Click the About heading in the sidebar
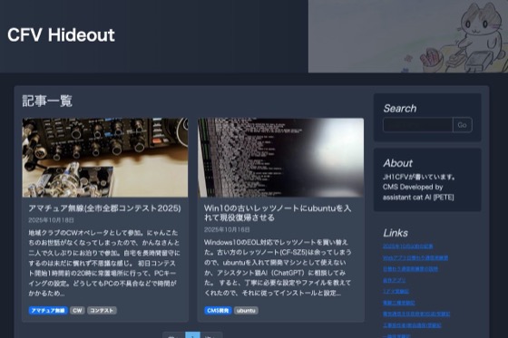 (x=398, y=163)
